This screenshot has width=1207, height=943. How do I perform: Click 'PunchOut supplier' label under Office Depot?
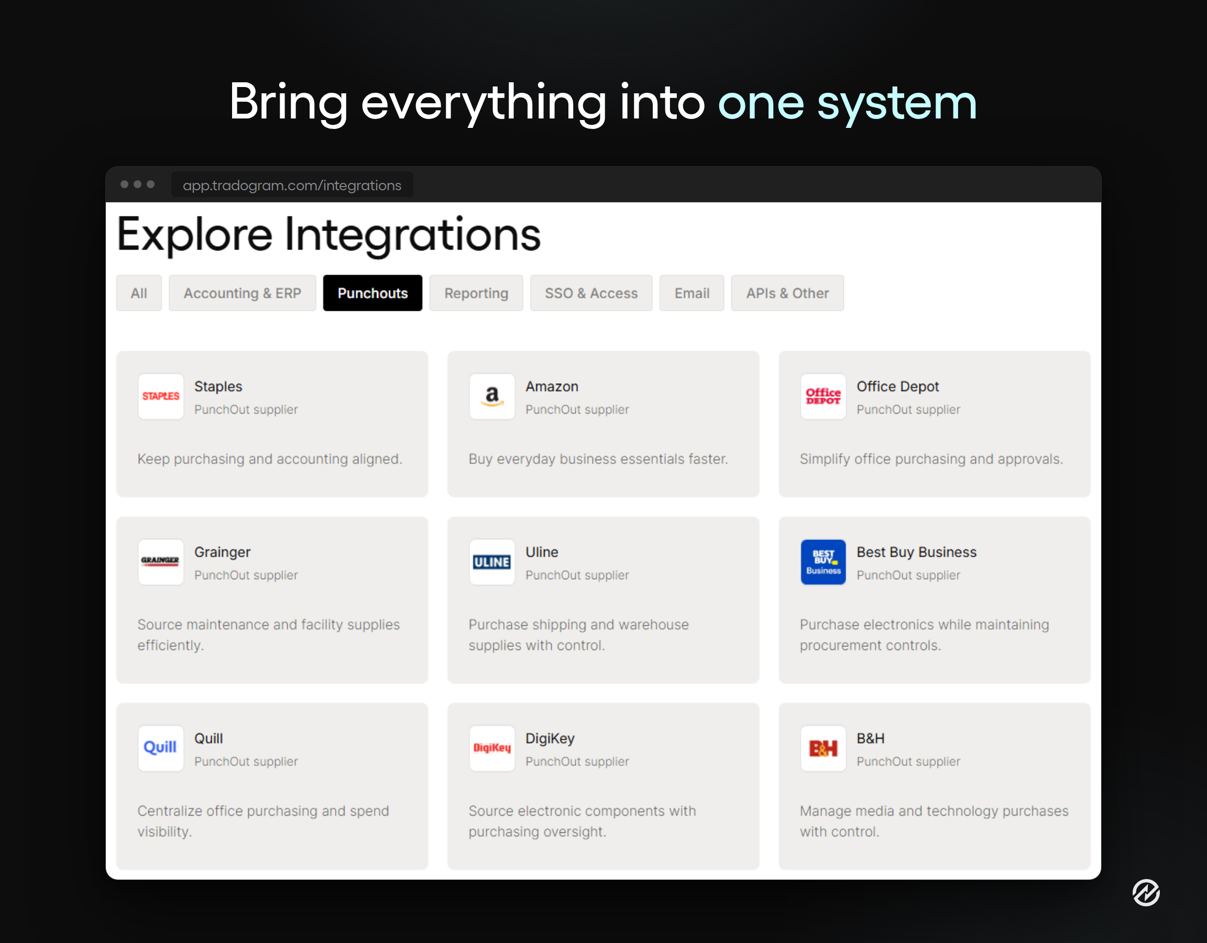pyautogui.click(x=908, y=409)
